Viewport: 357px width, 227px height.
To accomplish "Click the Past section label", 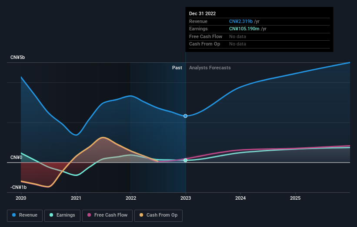I will [x=177, y=68].
